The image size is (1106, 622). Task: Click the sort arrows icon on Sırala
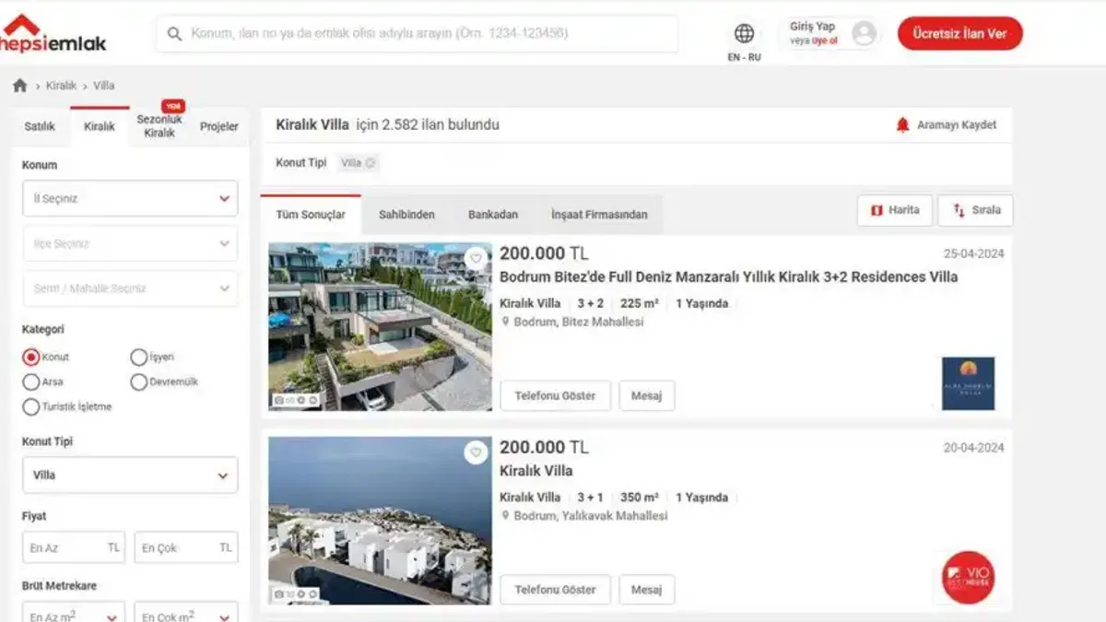[x=959, y=210]
